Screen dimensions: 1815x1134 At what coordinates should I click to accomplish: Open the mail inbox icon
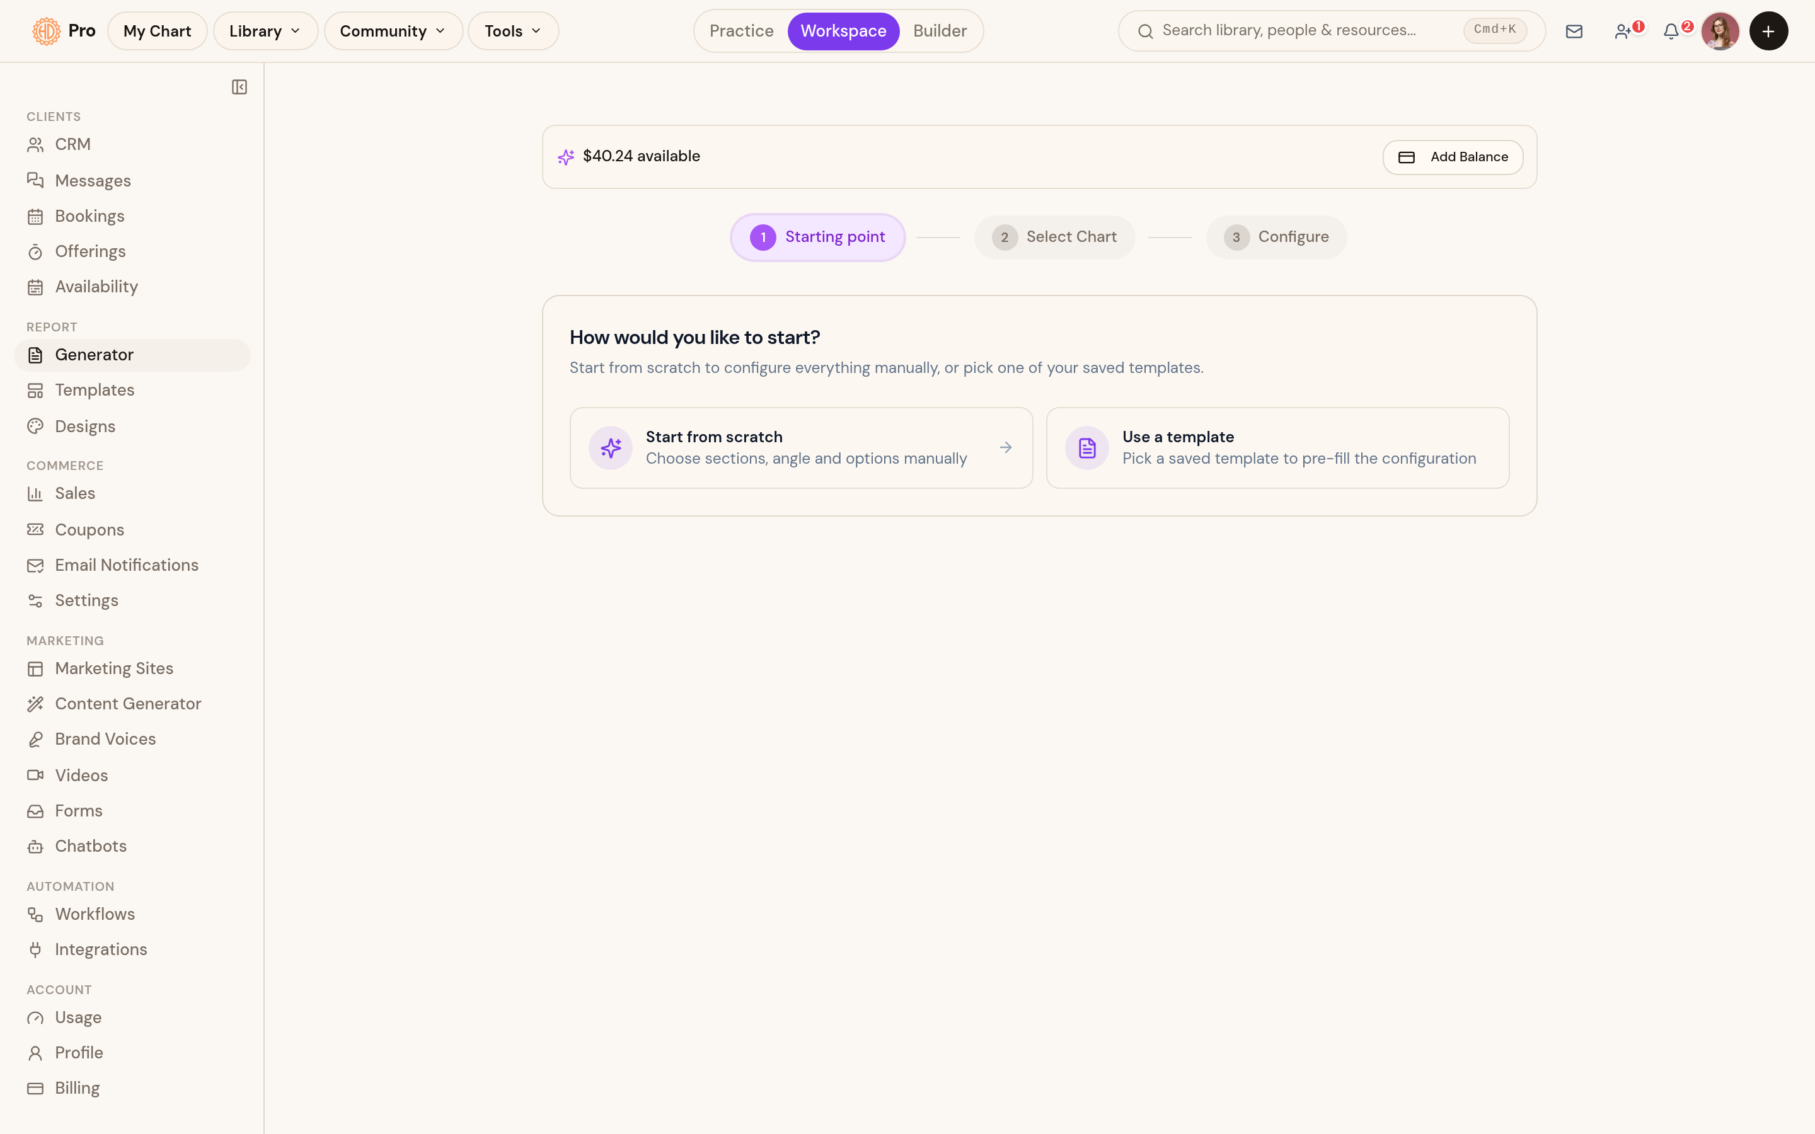1574,31
